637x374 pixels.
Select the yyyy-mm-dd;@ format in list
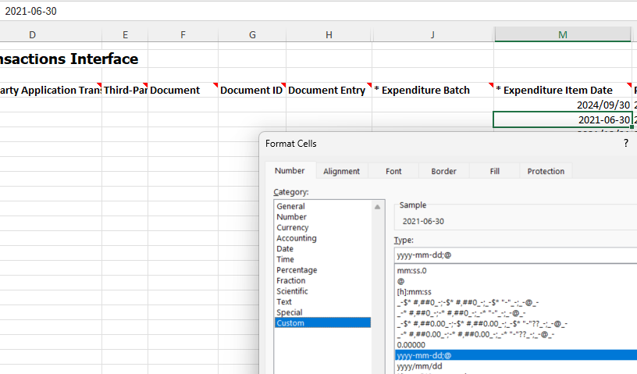pyautogui.click(x=516, y=355)
